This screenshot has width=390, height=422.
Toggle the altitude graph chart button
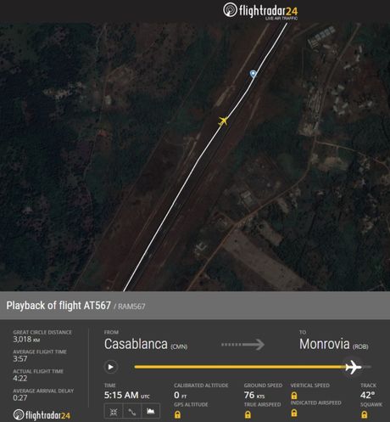[x=151, y=411]
